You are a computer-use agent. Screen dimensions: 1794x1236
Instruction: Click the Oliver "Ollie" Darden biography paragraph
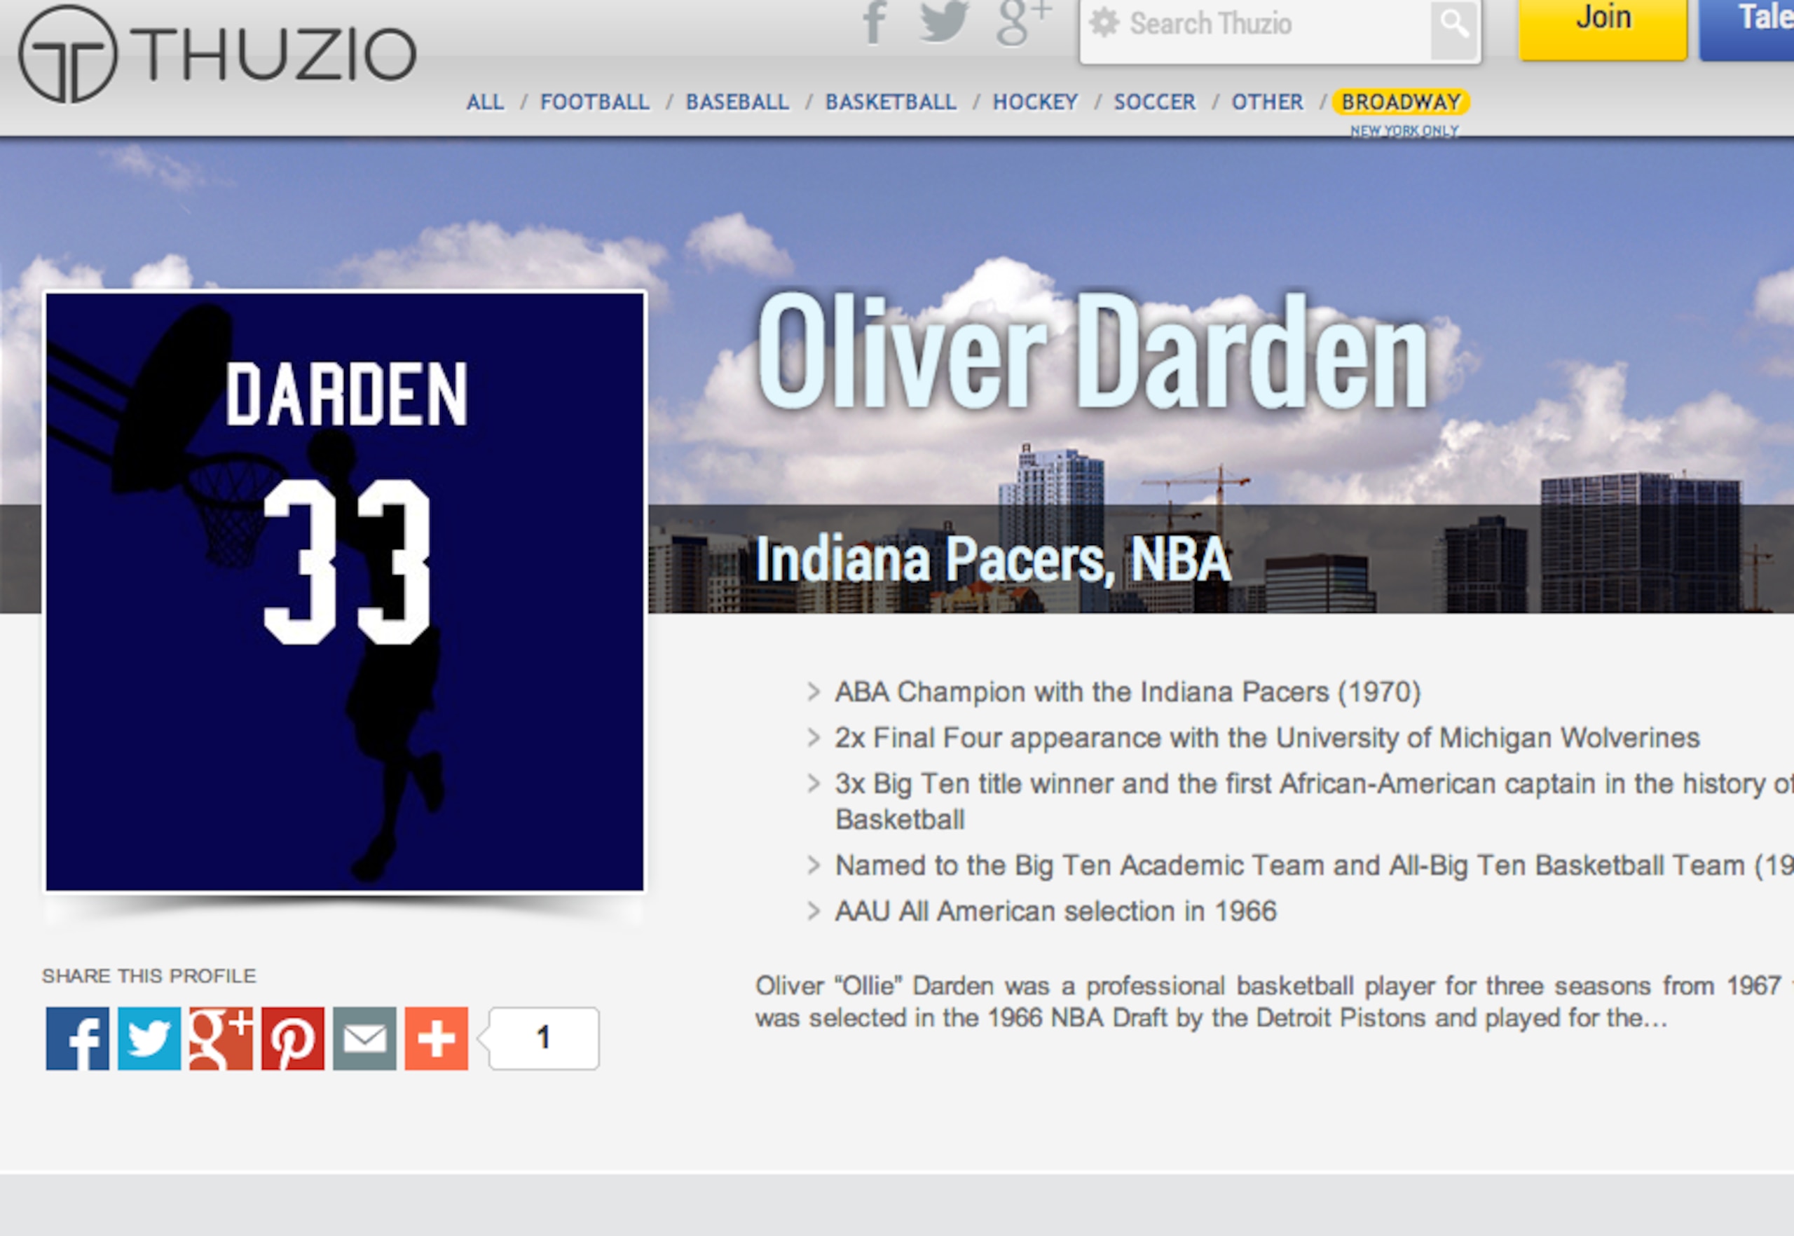1274,1001
